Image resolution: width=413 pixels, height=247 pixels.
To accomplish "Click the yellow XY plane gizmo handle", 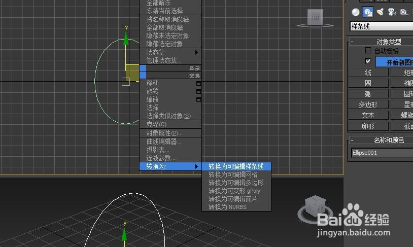I will (132, 73).
